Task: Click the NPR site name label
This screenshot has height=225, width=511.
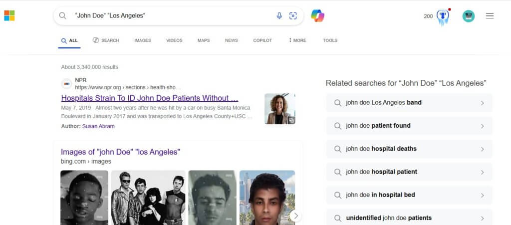Action: coord(81,80)
